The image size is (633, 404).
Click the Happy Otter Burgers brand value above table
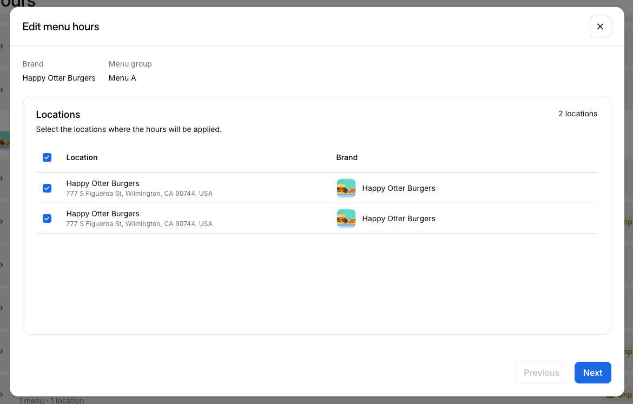tap(59, 78)
